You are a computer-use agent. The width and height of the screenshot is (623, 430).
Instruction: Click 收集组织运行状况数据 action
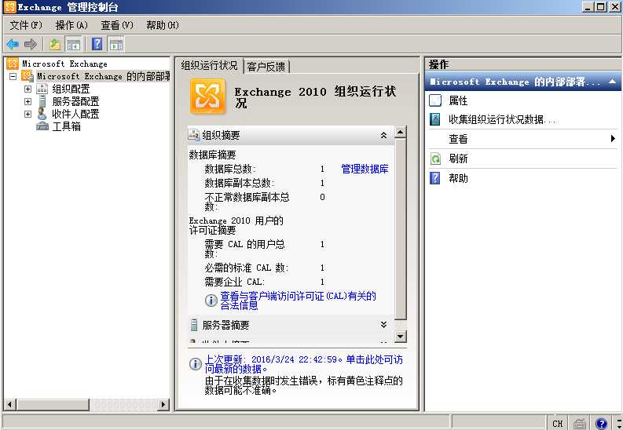pyautogui.click(x=503, y=119)
